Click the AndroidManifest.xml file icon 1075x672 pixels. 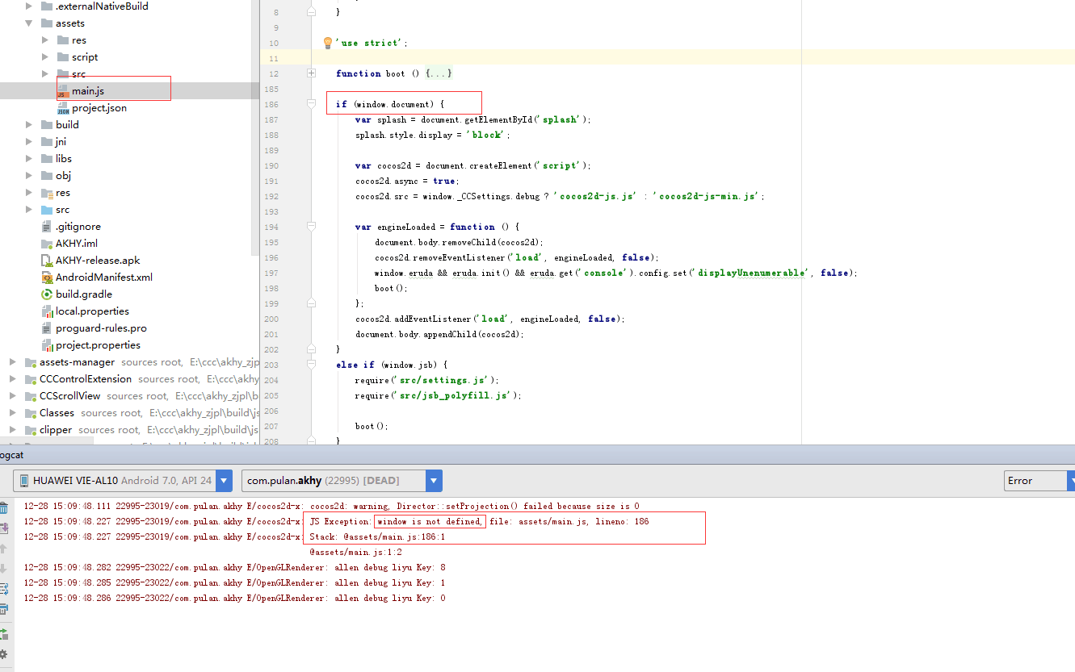[x=47, y=278]
